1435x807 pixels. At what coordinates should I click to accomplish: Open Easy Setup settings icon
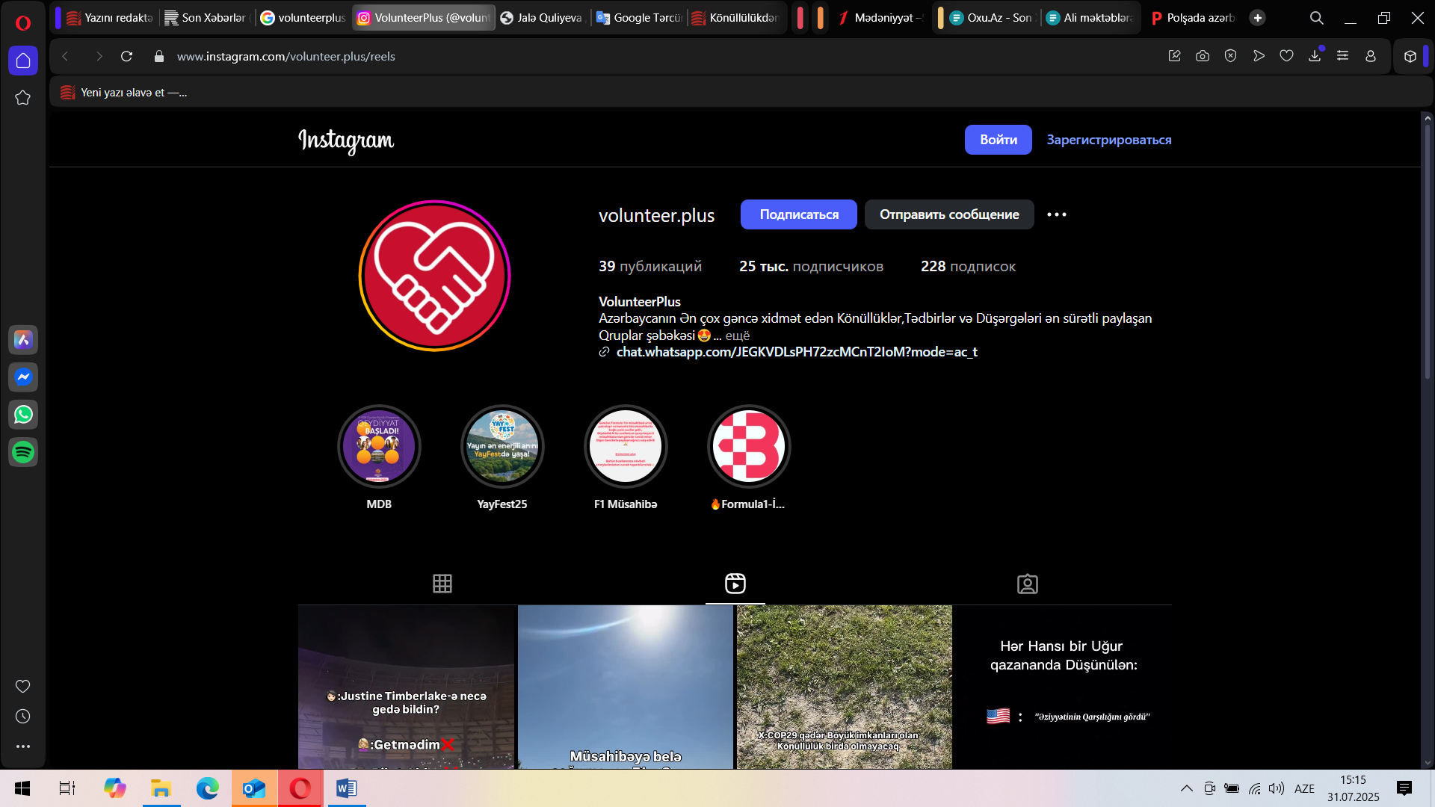(1342, 56)
